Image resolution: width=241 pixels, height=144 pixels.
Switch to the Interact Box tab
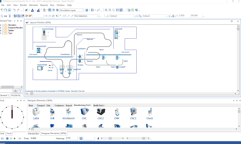click(33, 133)
